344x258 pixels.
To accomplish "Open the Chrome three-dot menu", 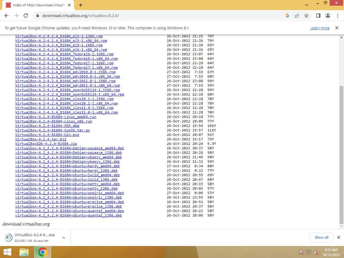I will [337, 16].
